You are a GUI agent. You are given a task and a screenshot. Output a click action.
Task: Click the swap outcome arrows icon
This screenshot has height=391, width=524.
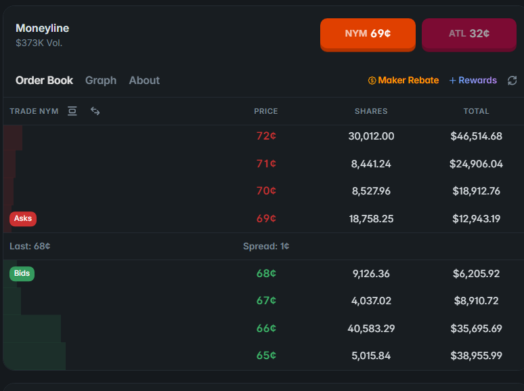(x=95, y=111)
